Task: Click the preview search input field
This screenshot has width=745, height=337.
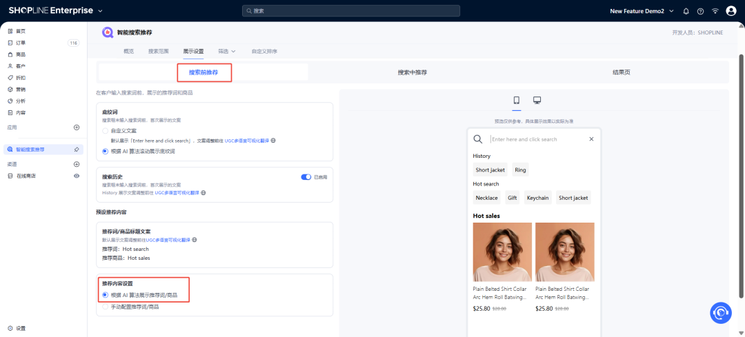Action: click(538, 139)
